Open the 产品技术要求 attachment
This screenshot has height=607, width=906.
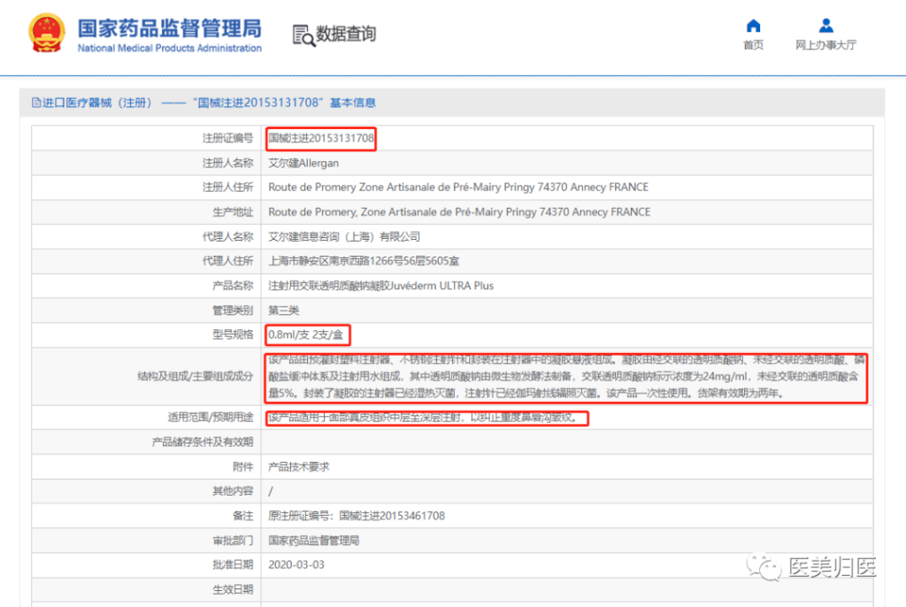pos(299,466)
